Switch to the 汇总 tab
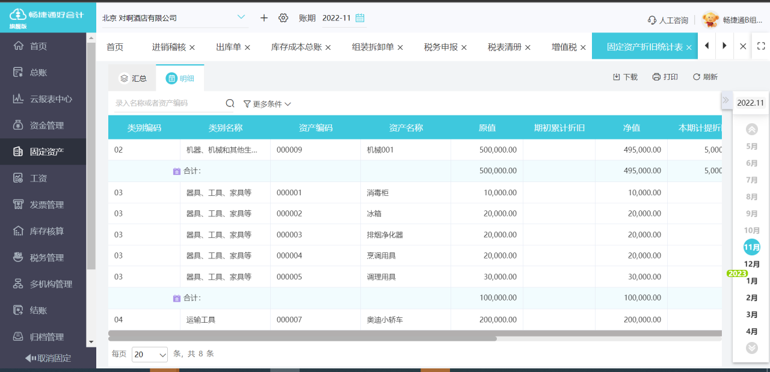Screen dimensions: 770x372 pos(132,78)
